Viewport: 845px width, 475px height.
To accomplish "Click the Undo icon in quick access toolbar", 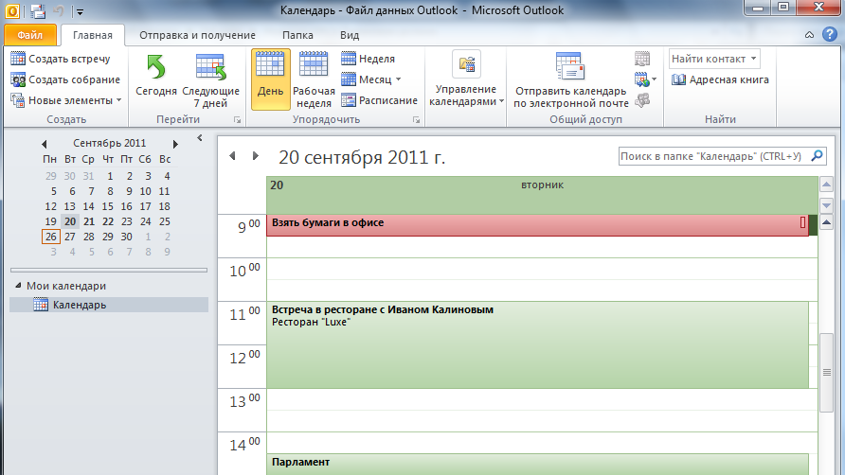I will pos(59,10).
